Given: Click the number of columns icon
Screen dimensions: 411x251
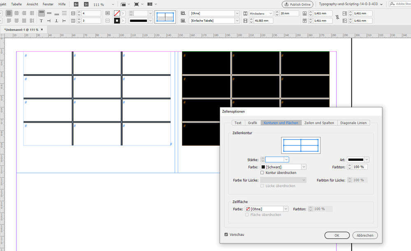Looking at the screenshot, I should tap(73, 21).
